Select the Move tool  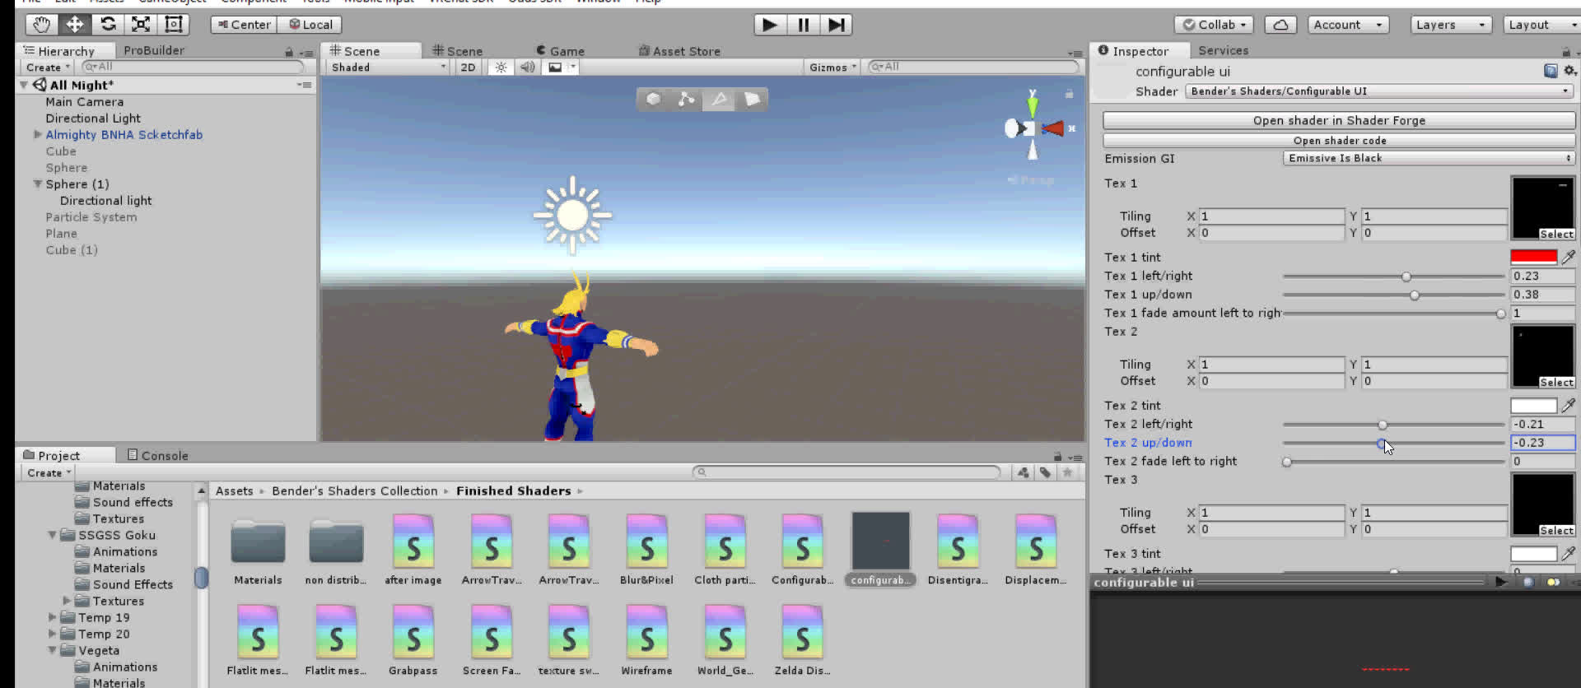coord(74,25)
